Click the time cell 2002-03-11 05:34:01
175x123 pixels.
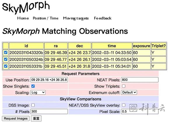[x=112, y=66]
